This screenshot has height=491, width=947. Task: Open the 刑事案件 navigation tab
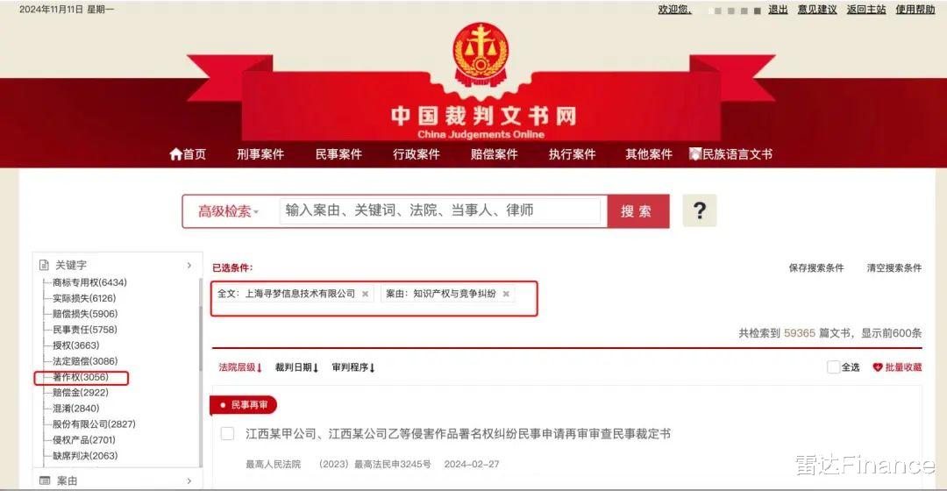click(x=260, y=154)
